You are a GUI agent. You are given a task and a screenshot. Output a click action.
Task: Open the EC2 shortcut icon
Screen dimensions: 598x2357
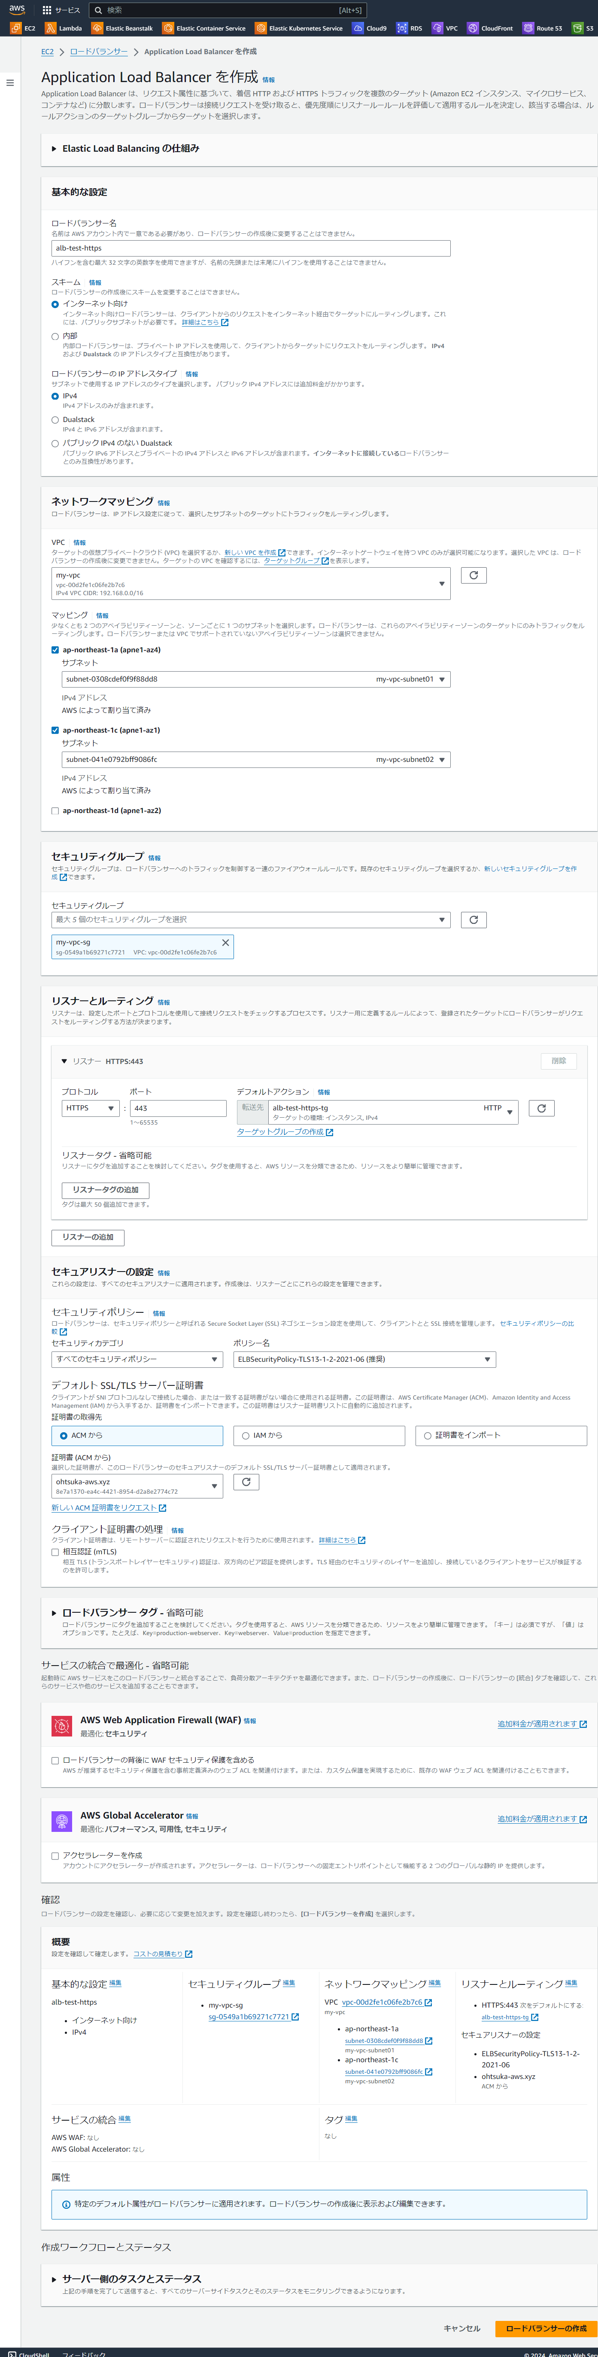pos(15,28)
